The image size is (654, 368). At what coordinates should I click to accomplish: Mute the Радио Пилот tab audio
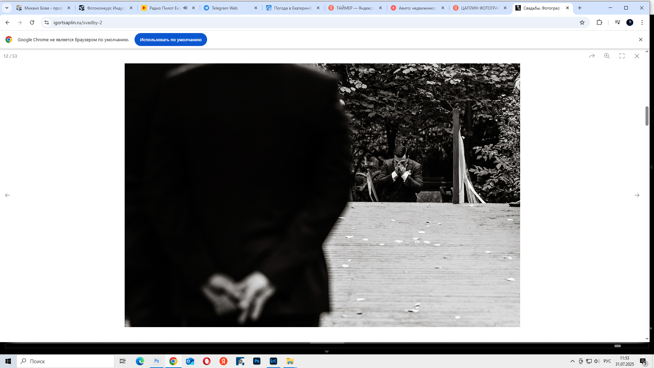[x=185, y=8]
